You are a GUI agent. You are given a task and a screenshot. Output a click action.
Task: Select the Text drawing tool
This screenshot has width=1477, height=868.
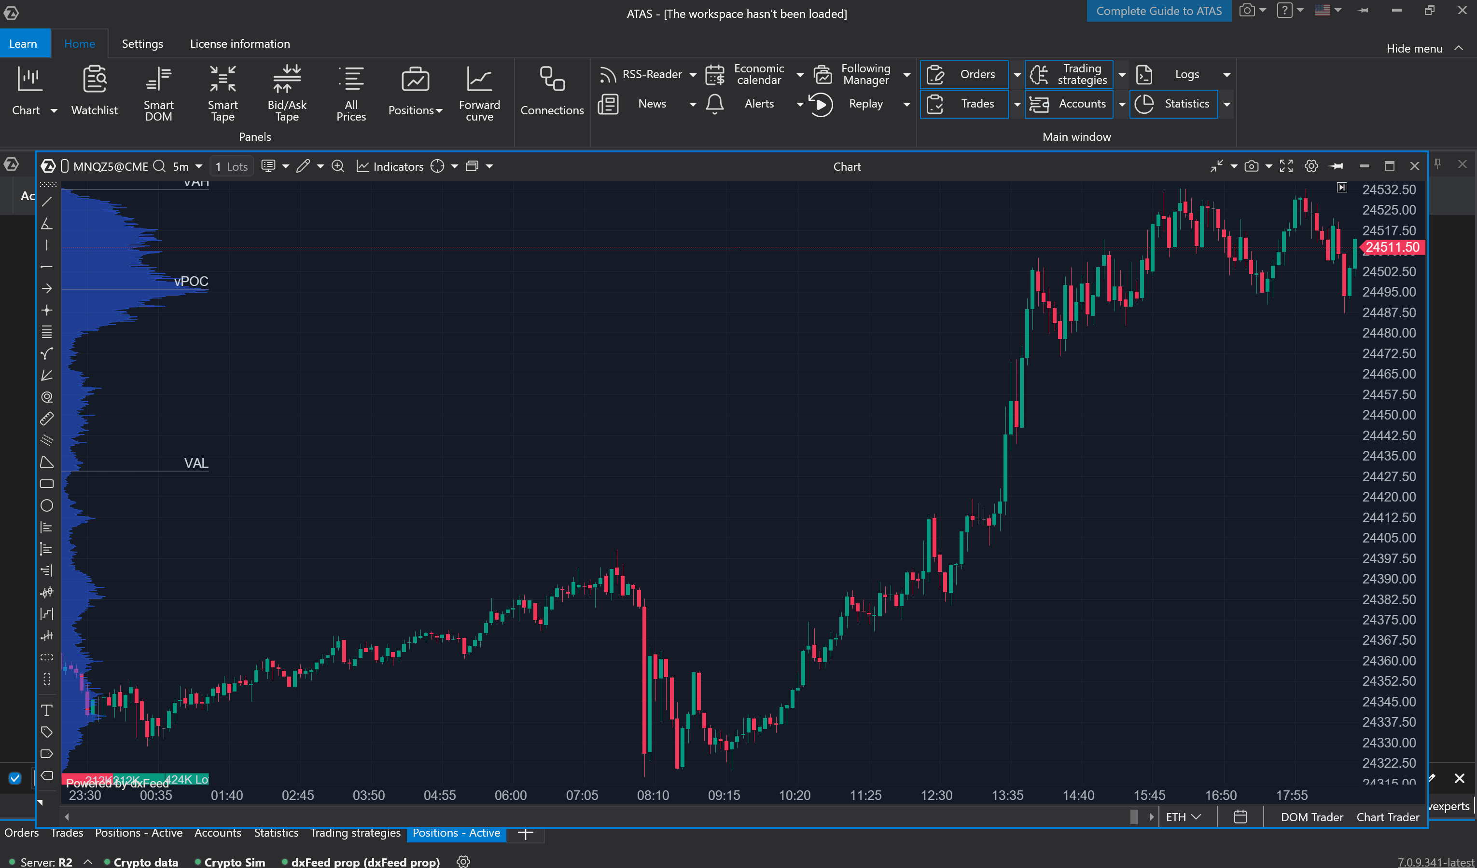[47, 710]
